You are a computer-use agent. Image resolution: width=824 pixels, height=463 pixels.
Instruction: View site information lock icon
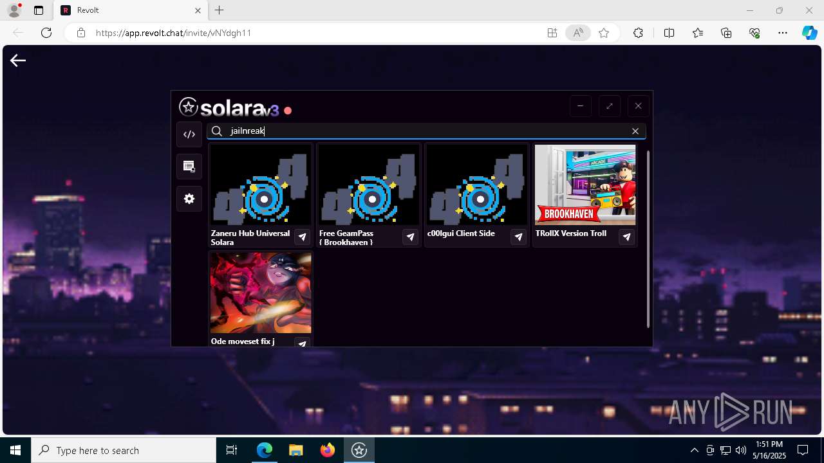click(x=81, y=33)
